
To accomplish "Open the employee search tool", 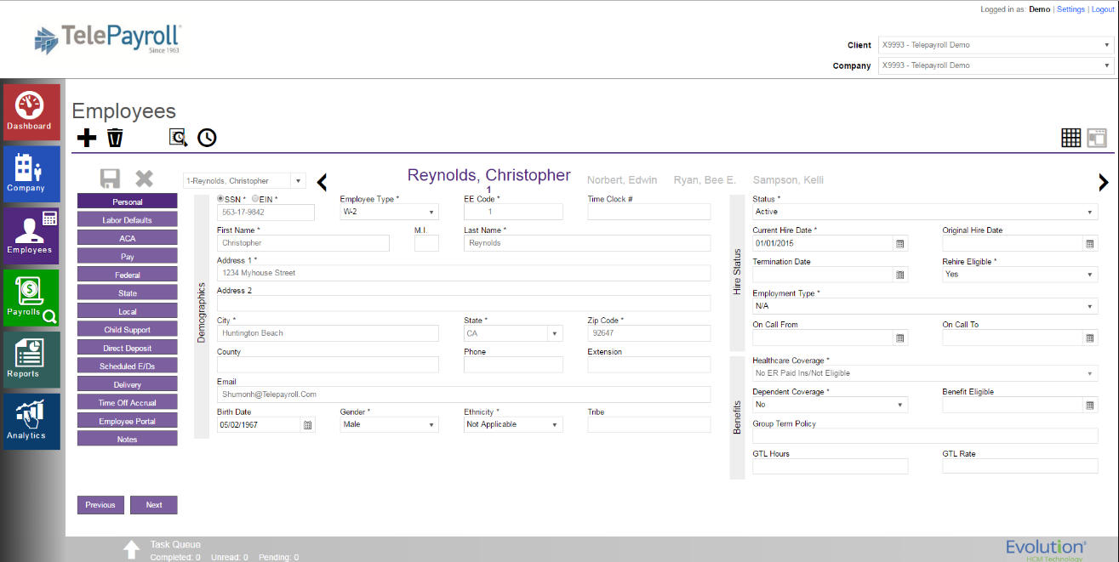I will coord(177,137).
